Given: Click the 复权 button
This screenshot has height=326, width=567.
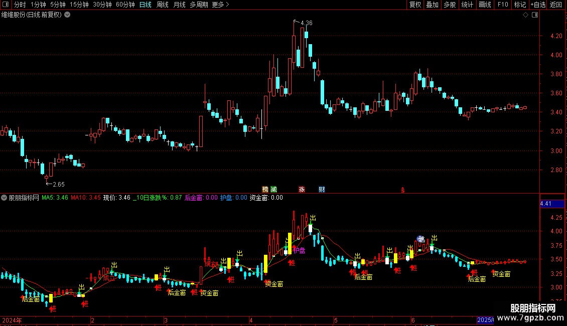Looking at the screenshot, I should click(415, 5).
